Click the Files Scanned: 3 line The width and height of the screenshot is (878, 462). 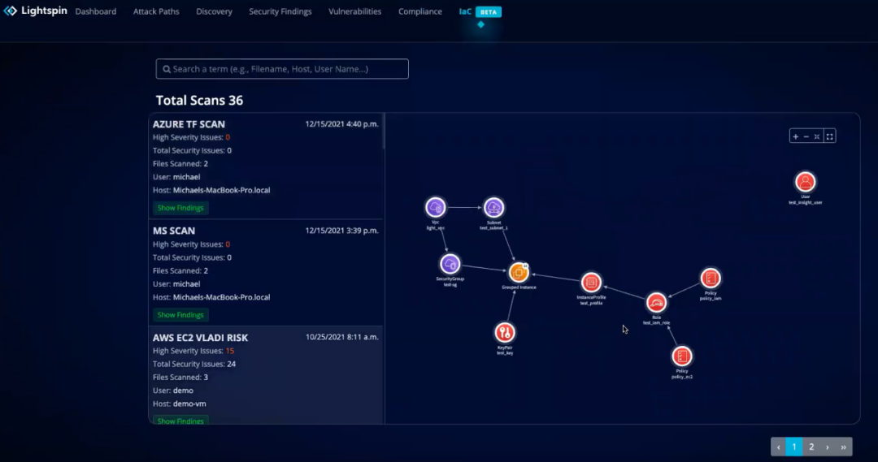point(180,378)
